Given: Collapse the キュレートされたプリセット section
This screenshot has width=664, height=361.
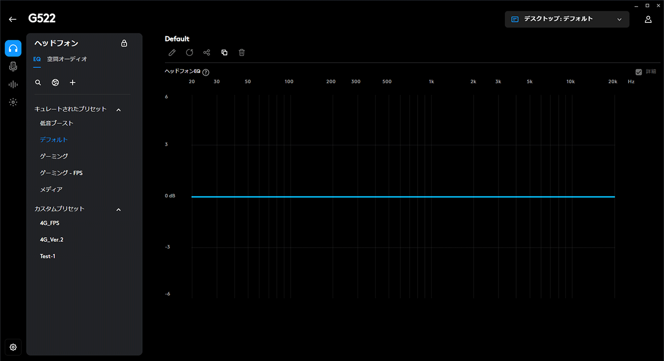Looking at the screenshot, I should (118, 109).
